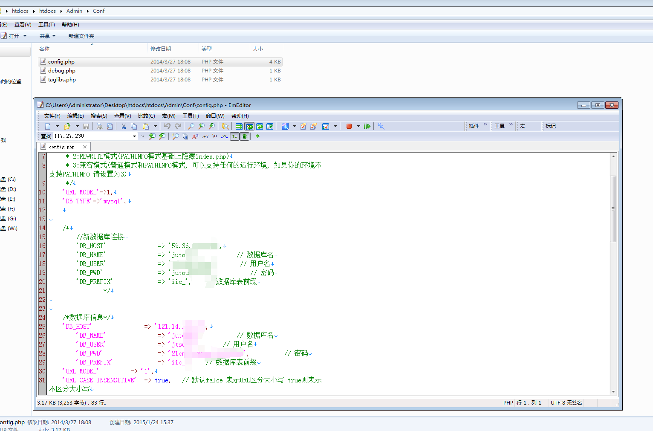The width and height of the screenshot is (653, 431).
Task: Expand New file dropdown arrow
Action: pos(57,126)
